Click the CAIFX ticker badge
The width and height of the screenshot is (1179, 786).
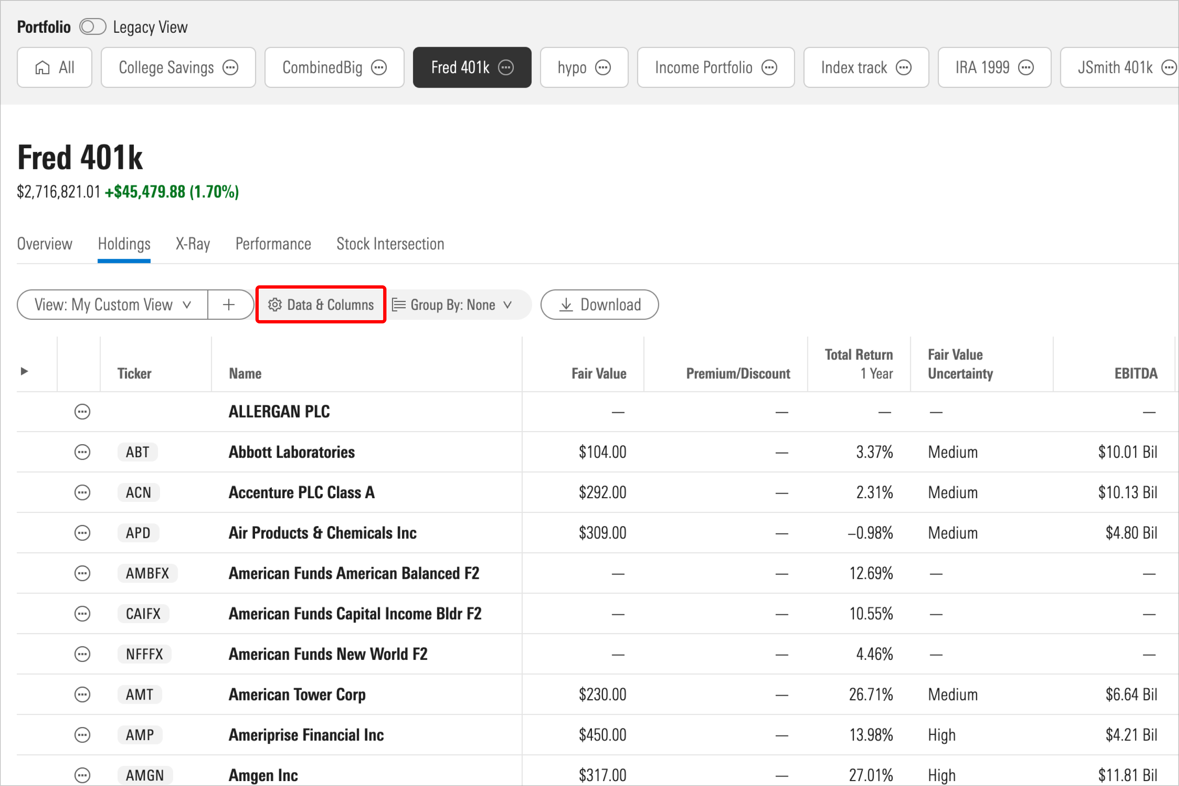click(143, 614)
